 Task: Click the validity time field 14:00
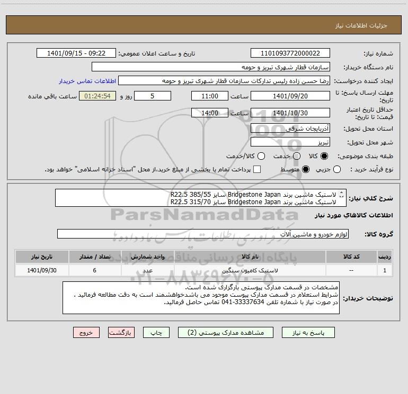pyautogui.click(x=210, y=113)
